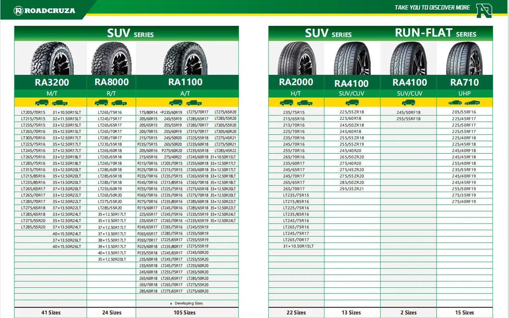Open the RA8000 tire image
Screen dimensions: 509x318
click(112, 58)
